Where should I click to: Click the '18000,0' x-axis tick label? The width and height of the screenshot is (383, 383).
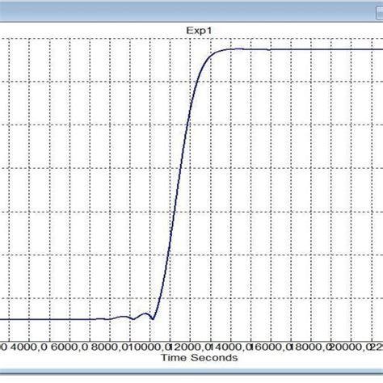click(x=311, y=347)
